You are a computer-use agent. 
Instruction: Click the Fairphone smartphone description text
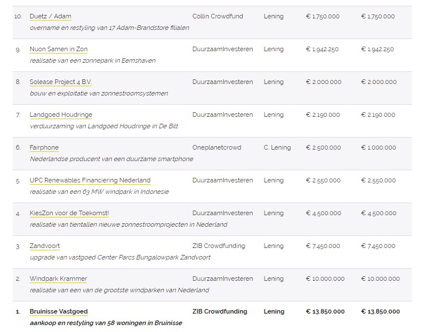pos(112,159)
